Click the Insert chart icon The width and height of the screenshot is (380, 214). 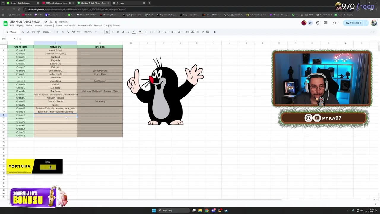pos(198,32)
